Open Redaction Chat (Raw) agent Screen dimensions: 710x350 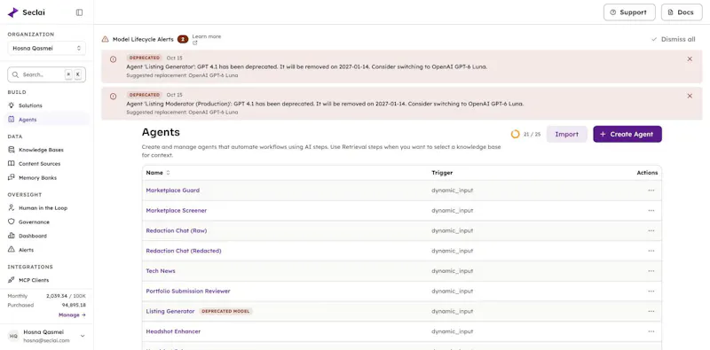click(176, 230)
